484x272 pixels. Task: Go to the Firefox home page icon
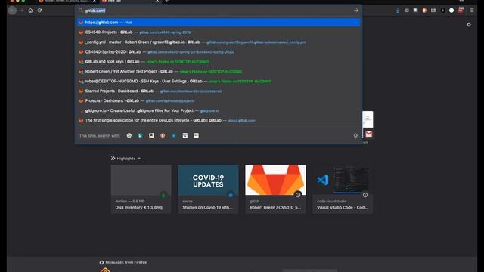pos(30,11)
